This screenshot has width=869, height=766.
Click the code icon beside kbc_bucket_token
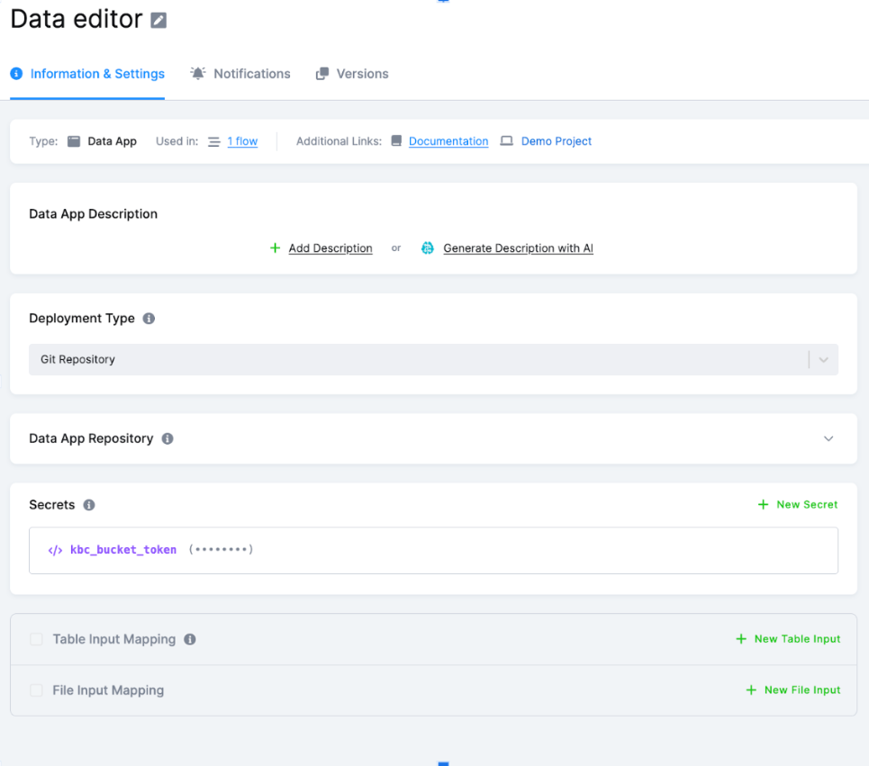click(53, 550)
